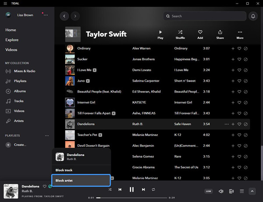Open Lisa Brown profile options (three dots)
Image resolution: width=263 pixels, height=202 pixels.
(x=46, y=15)
